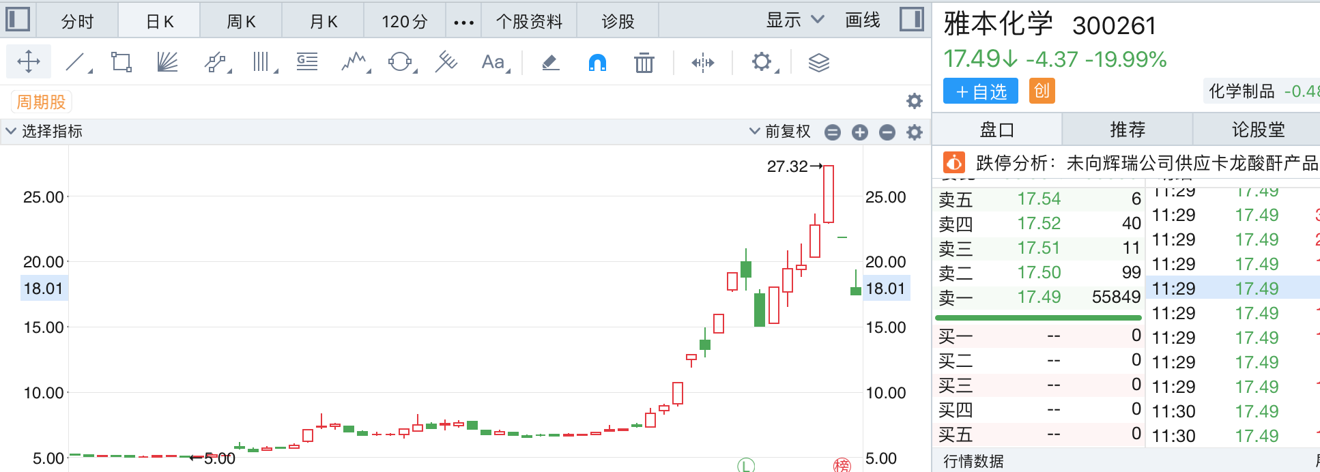The height and width of the screenshot is (472, 1320).
Task: Open the 前复权 adjustment dropdown
Action: pos(779,131)
